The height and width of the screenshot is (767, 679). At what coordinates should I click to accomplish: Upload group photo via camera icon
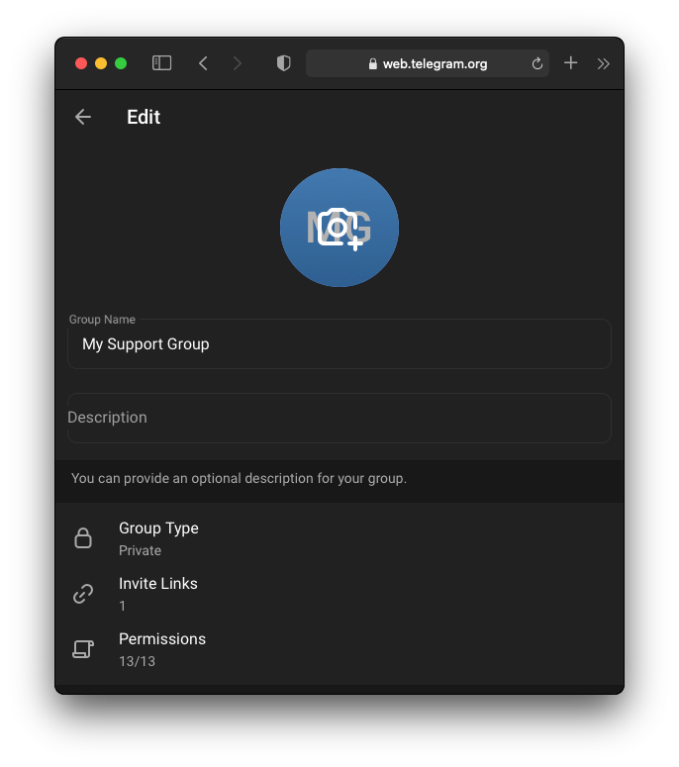click(x=339, y=228)
